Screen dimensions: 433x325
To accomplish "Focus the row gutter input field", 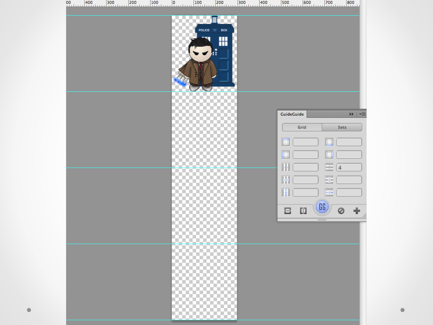I will pyautogui.click(x=349, y=193).
